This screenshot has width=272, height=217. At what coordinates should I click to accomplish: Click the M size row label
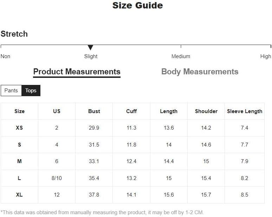(19, 161)
